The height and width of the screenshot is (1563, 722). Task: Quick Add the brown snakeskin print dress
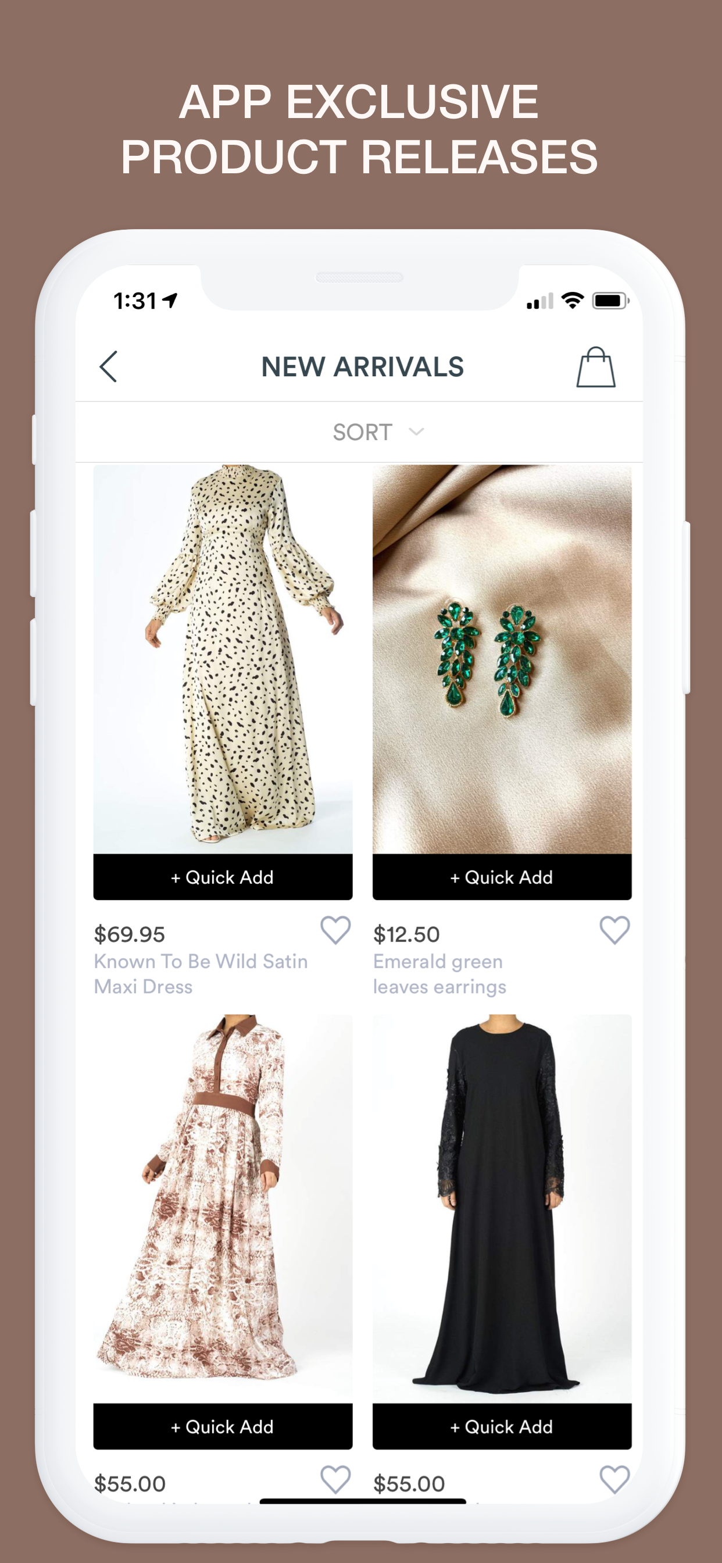click(223, 1426)
